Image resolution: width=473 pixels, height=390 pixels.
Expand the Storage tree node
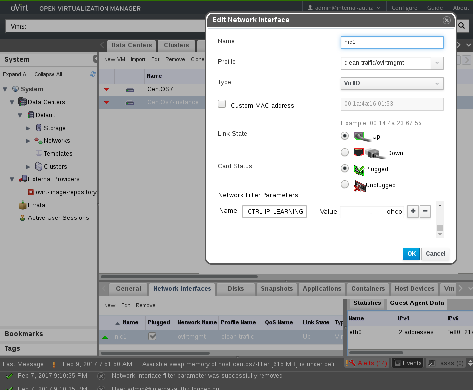pyautogui.click(x=28, y=128)
